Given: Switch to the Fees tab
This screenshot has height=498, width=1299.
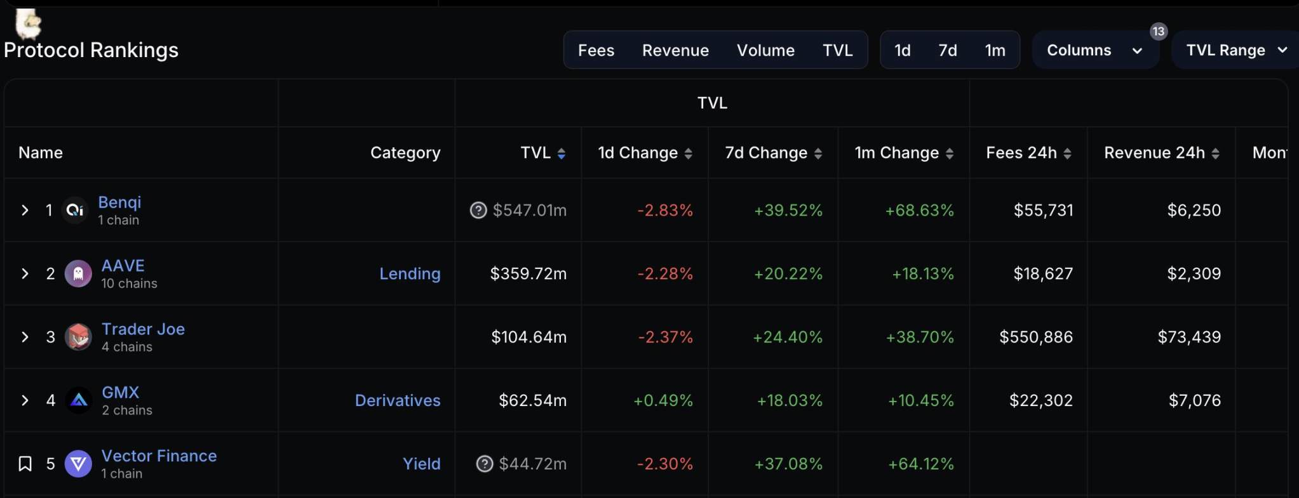Looking at the screenshot, I should 596,50.
